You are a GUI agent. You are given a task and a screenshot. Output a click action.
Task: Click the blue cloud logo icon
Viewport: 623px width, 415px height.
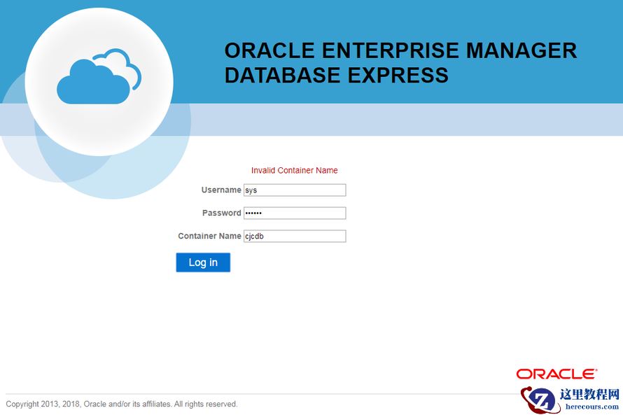[99, 76]
